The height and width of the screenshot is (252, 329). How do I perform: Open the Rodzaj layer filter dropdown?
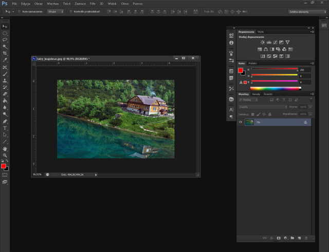(x=248, y=100)
